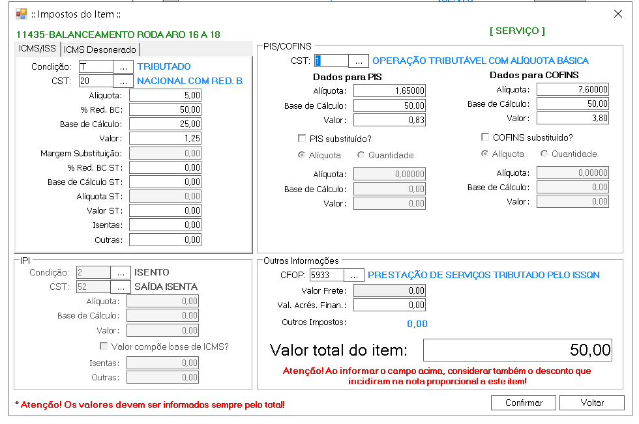This screenshot has width=639, height=424.
Task: Click the Alíquota ST field
Action: 165,196
